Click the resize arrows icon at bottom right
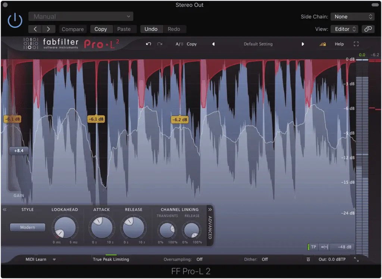The image size is (382, 279). [356, 260]
